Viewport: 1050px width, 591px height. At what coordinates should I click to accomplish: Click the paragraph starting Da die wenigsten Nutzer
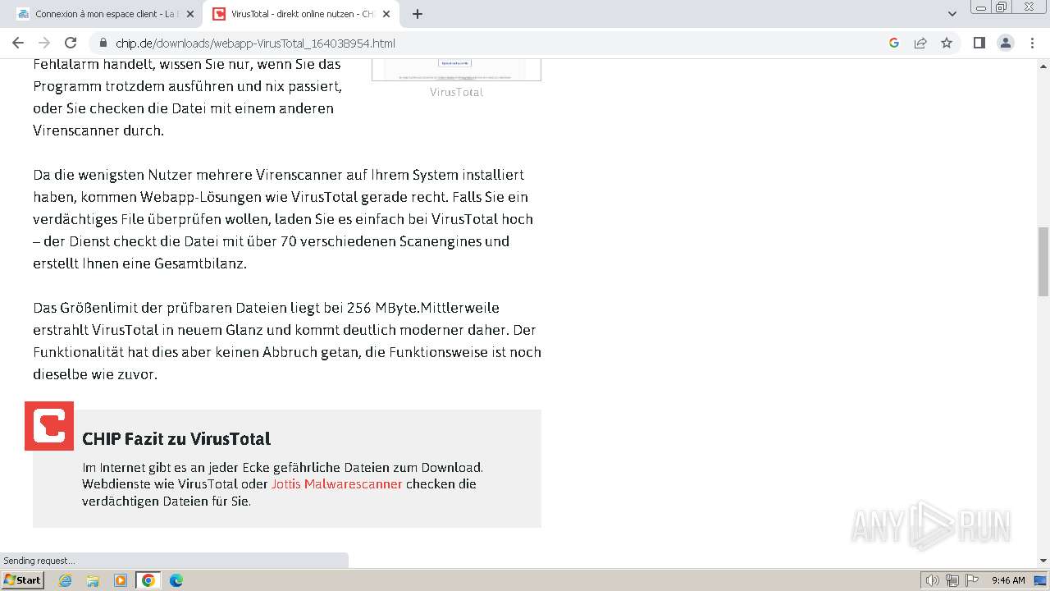[x=284, y=219]
